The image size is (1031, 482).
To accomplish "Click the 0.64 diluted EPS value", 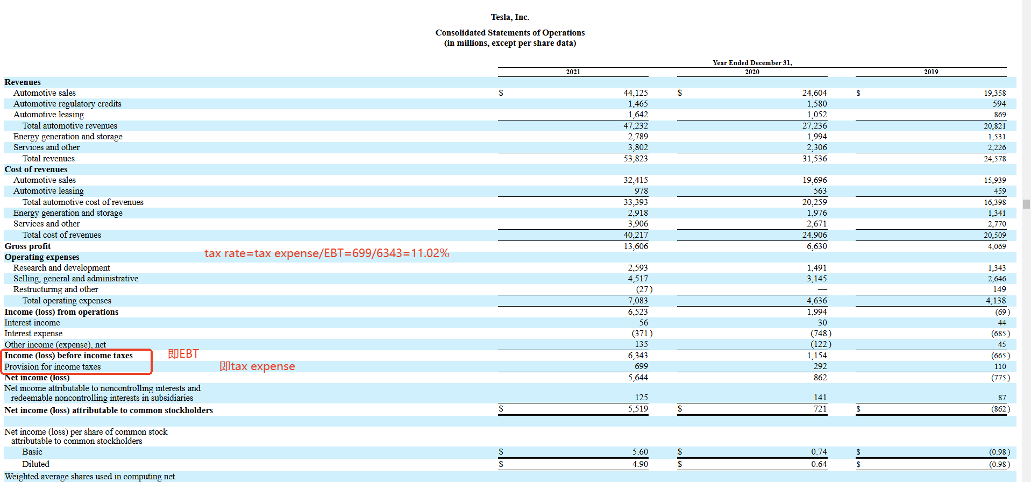I will click(819, 464).
